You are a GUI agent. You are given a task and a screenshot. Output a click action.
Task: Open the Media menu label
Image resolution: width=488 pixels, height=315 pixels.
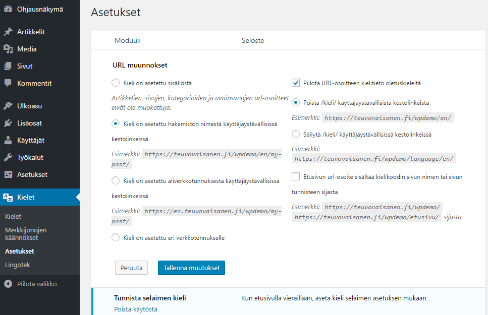click(x=27, y=49)
